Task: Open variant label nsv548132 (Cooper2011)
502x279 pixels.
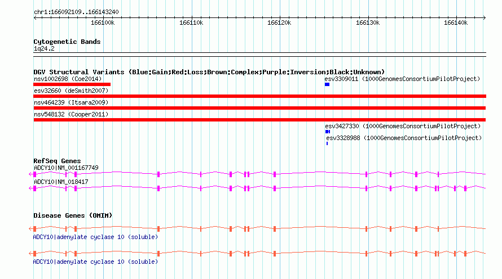Action: click(71, 114)
